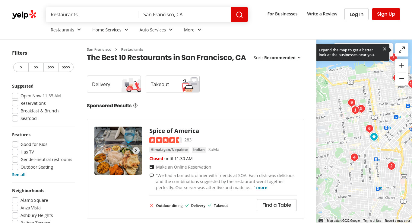
Task: Click the Yelp logo
Action: [x=24, y=15]
